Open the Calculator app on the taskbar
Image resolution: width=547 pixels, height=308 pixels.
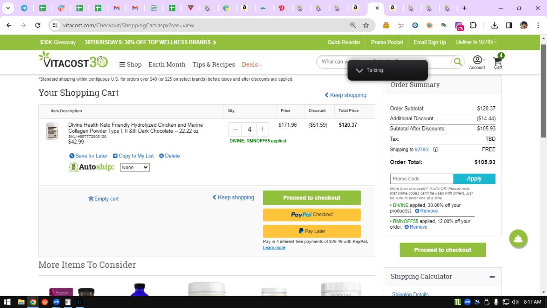(x=68, y=302)
